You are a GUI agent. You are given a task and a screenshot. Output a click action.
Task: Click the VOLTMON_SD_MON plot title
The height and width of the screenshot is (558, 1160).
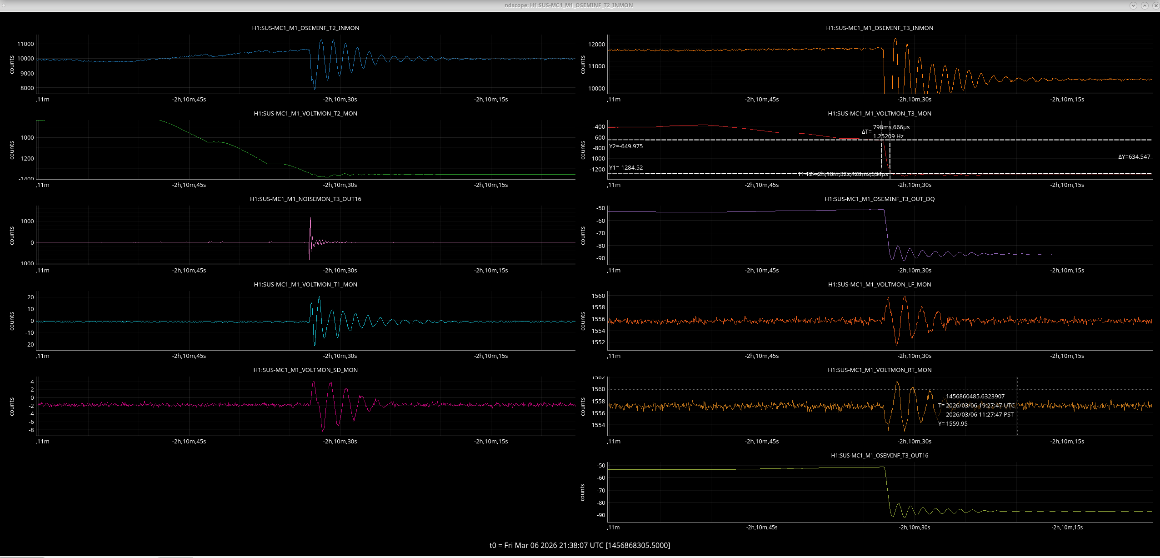point(305,370)
